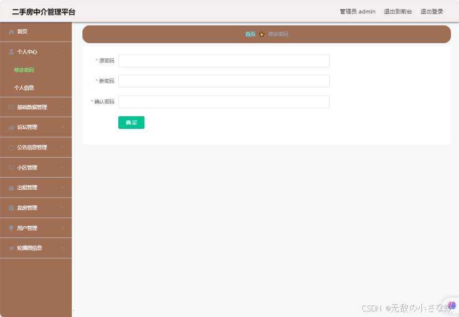Click the briefcase icon beside 出租管理
This screenshot has width=459, height=317.
(11, 188)
